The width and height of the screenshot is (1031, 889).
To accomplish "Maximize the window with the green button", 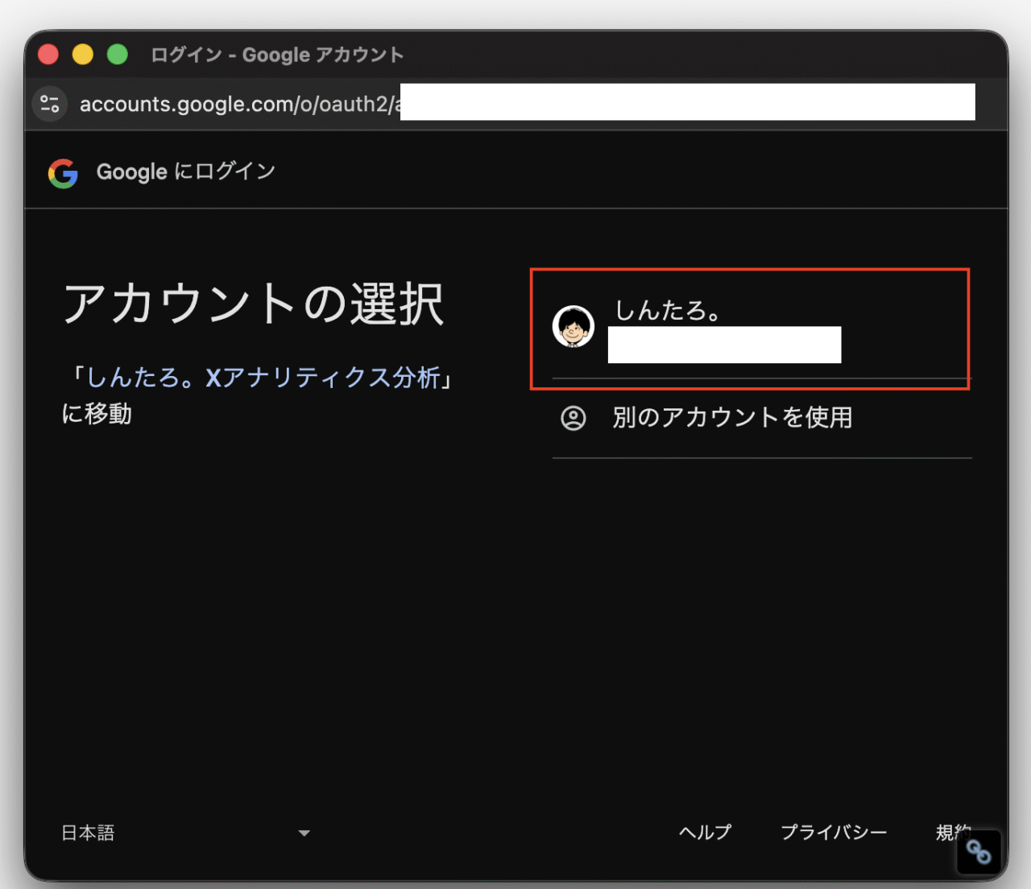I will pyautogui.click(x=118, y=55).
